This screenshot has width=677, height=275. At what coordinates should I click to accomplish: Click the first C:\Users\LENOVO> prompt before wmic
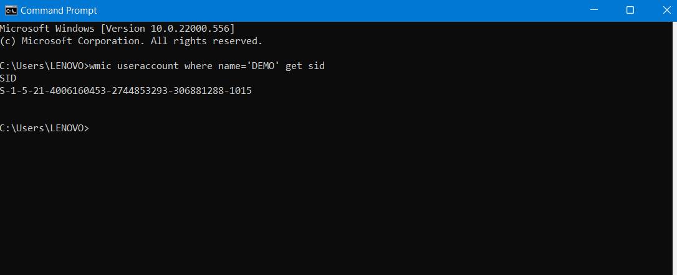(44, 66)
